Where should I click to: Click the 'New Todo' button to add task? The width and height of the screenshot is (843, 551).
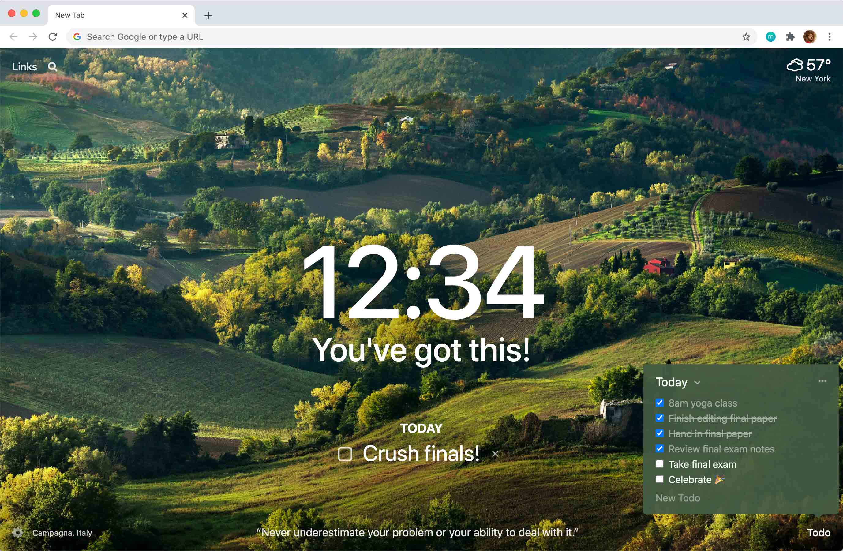coord(678,497)
